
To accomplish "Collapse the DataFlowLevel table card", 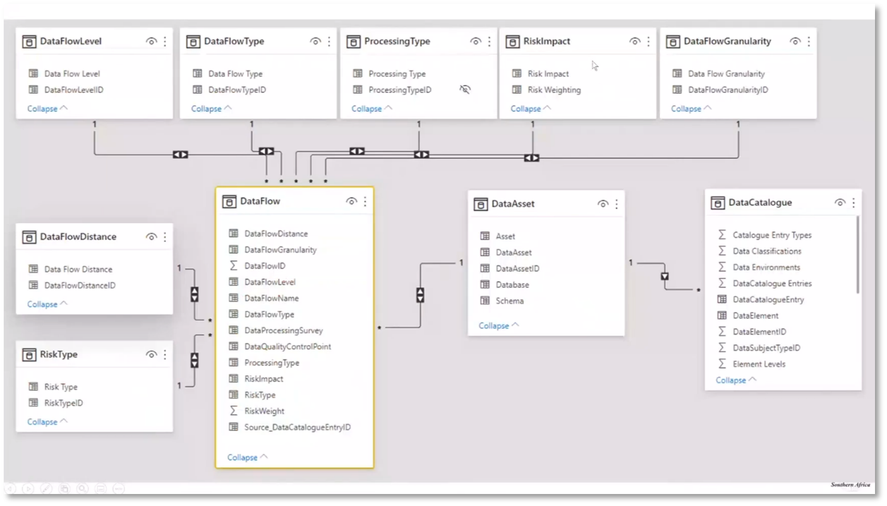I will coord(47,109).
